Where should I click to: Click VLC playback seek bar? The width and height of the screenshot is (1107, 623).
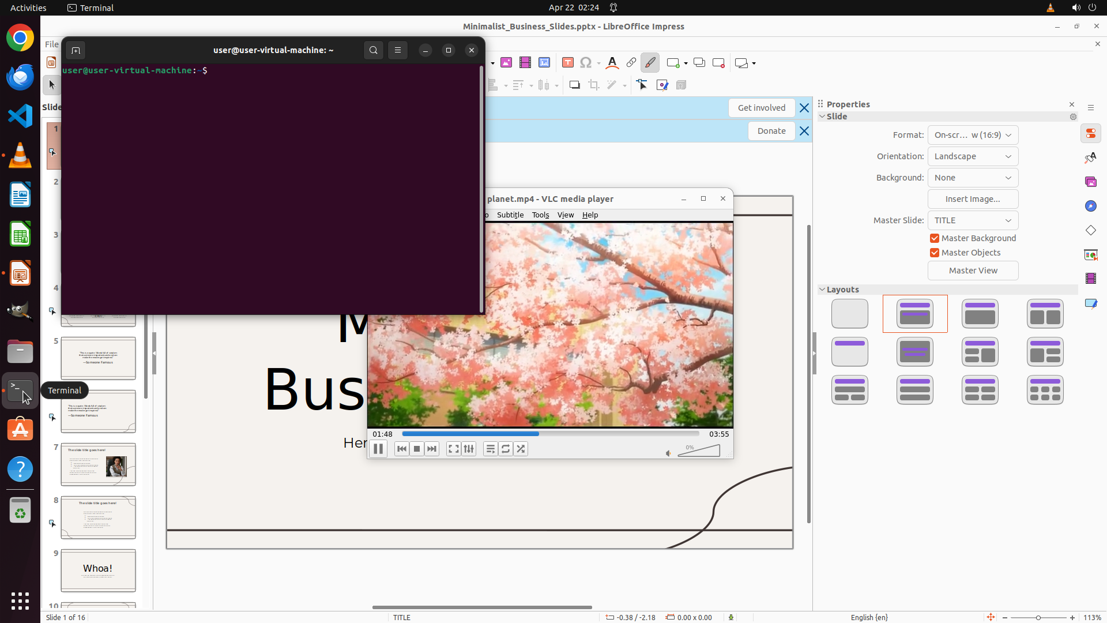pos(550,434)
